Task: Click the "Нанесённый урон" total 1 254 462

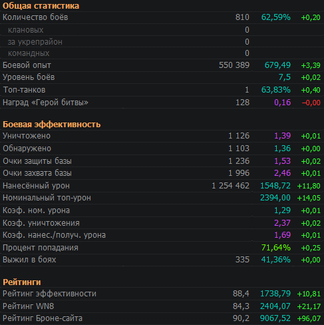Action: coord(231,186)
